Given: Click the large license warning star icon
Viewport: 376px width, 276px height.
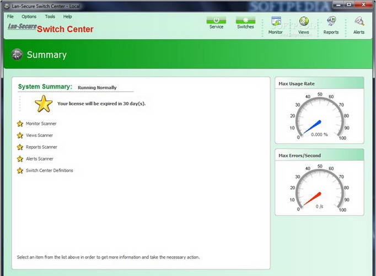Looking at the screenshot, I should coord(44,103).
